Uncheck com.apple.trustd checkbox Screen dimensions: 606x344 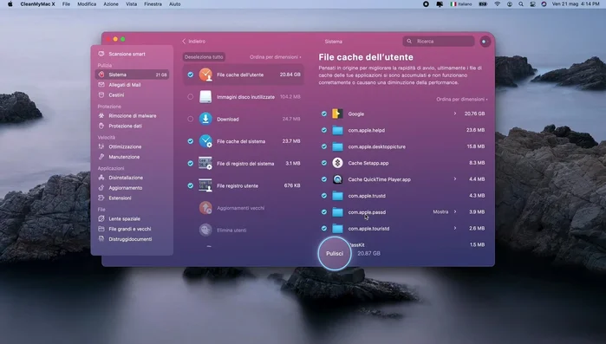click(x=324, y=196)
